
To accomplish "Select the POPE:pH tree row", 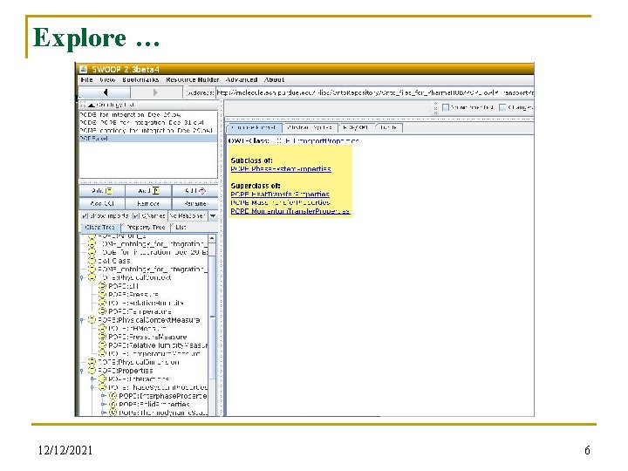I will [x=123, y=286].
